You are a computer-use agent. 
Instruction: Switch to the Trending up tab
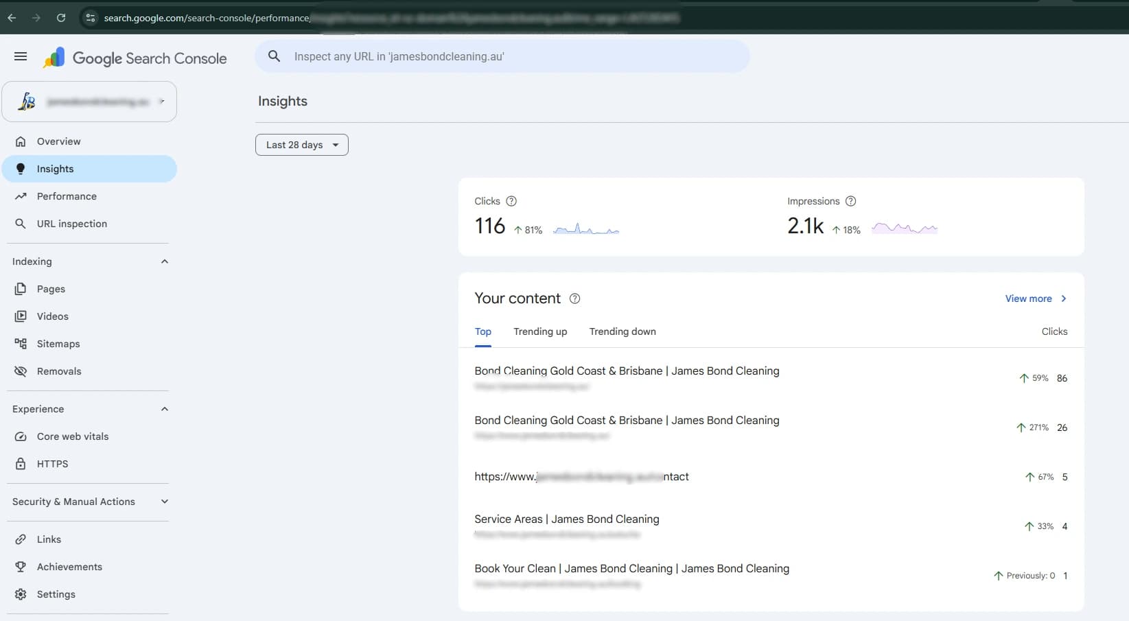click(540, 331)
